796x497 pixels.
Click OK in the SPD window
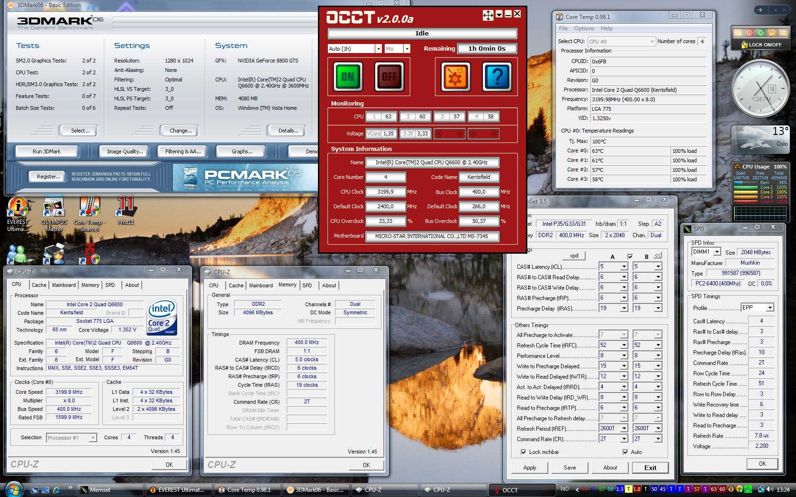(762, 464)
